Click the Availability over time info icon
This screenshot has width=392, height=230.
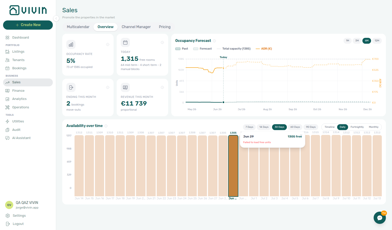point(106,126)
